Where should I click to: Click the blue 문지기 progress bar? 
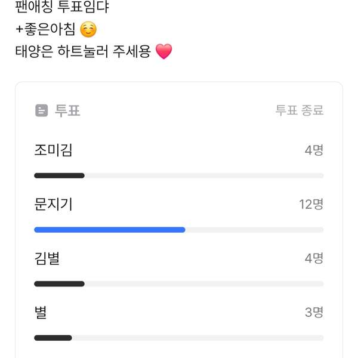pos(110,230)
